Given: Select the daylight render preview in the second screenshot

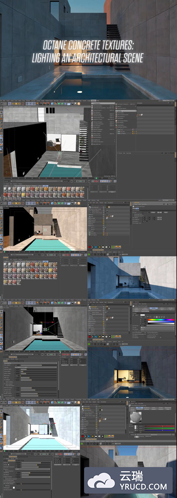Looking at the screenshot, I should coord(132,278).
